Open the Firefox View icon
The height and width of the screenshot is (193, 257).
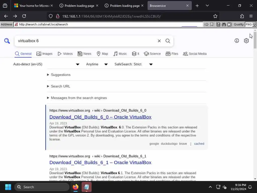[5, 6]
